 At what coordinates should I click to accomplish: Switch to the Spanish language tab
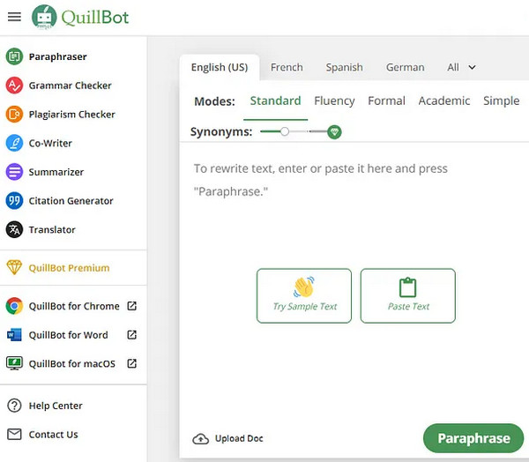(x=345, y=67)
